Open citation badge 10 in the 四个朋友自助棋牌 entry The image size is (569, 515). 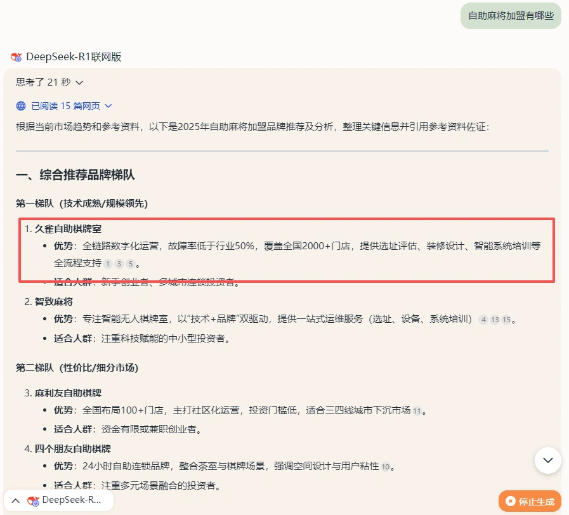tap(385, 467)
